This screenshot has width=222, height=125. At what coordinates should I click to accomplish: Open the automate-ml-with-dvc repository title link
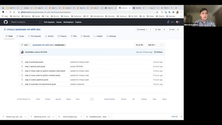(28, 30)
